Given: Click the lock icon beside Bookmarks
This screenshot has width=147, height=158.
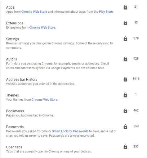Looking at the screenshot, I should coord(125,111).
